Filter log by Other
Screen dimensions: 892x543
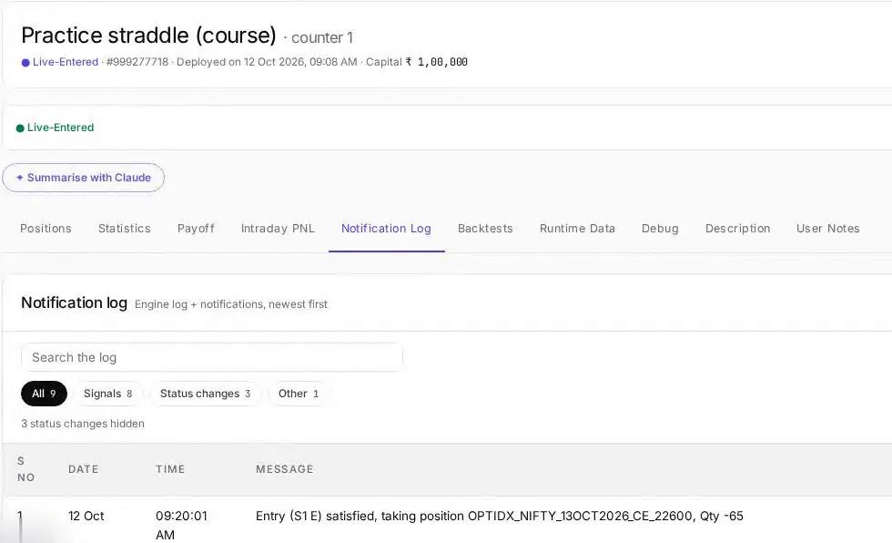(299, 394)
